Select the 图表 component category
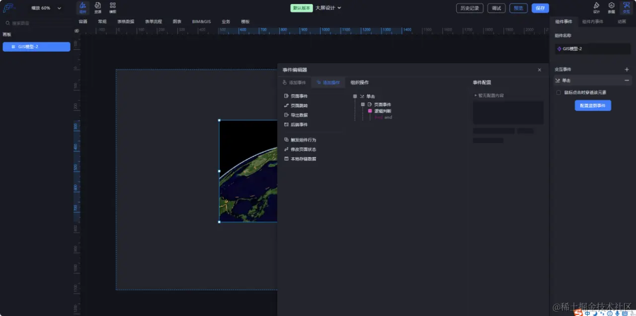 [177, 22]
